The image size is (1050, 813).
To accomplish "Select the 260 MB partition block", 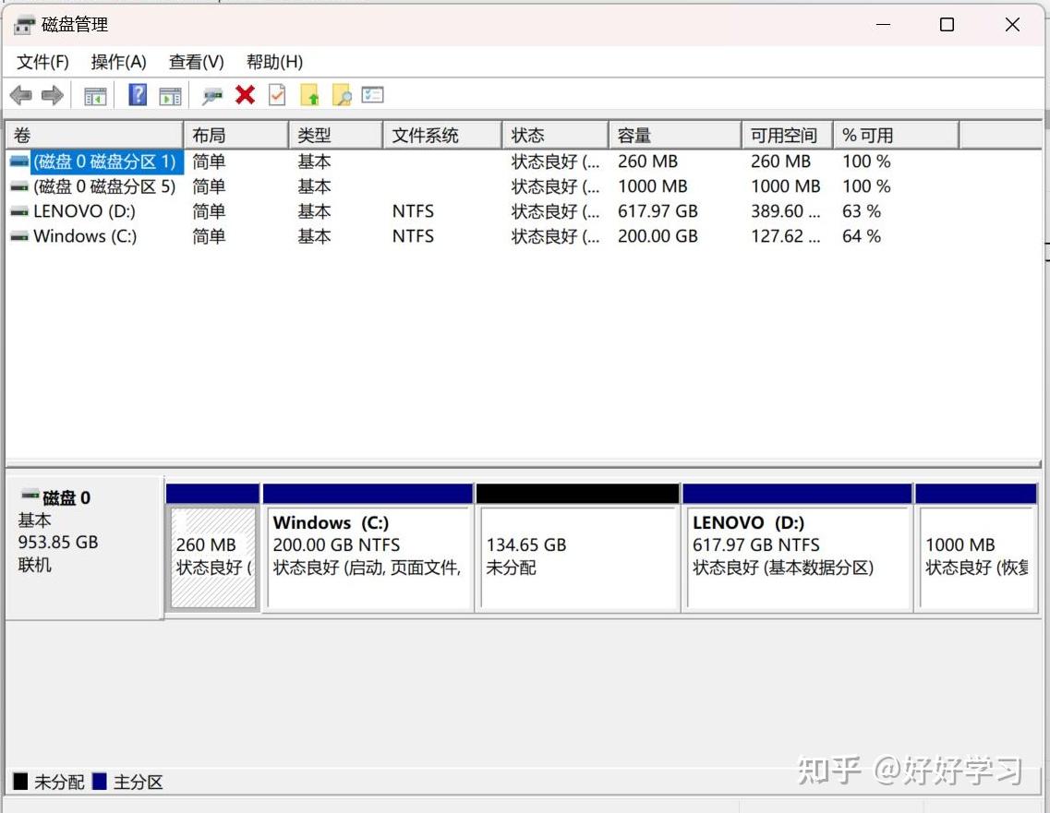I will pos(213,548).
